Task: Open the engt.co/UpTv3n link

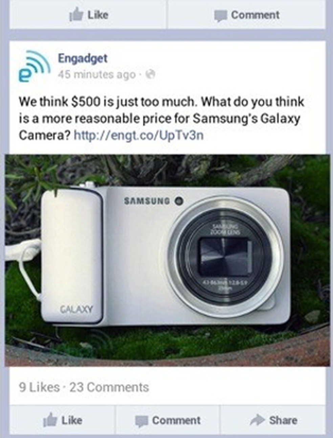Action: point(138,135)
